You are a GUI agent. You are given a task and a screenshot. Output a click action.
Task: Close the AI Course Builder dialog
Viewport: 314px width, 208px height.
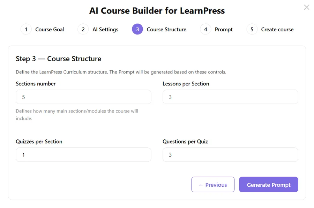click(306, 7)
